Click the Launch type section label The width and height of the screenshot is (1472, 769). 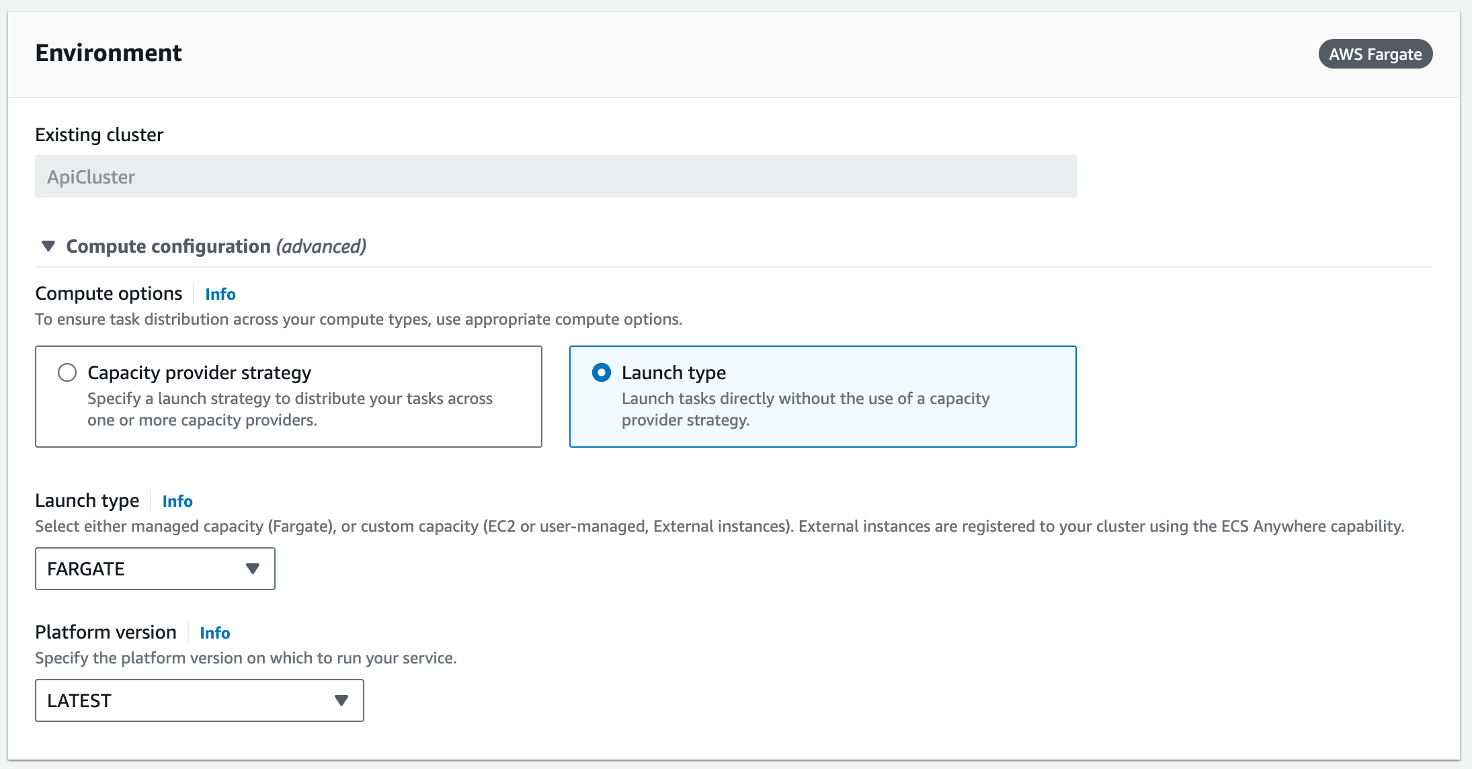87,501
